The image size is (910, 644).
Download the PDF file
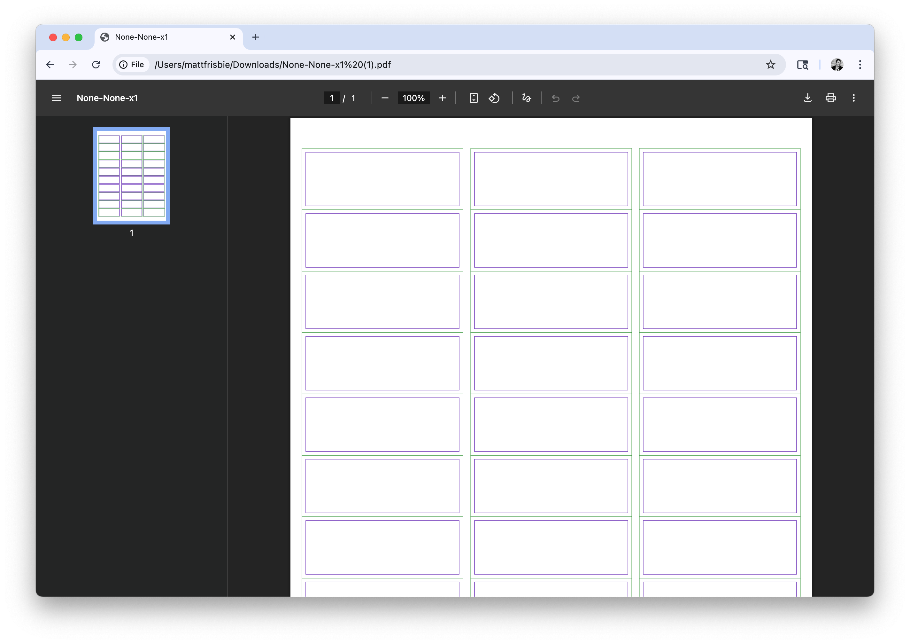coord(807,98)
